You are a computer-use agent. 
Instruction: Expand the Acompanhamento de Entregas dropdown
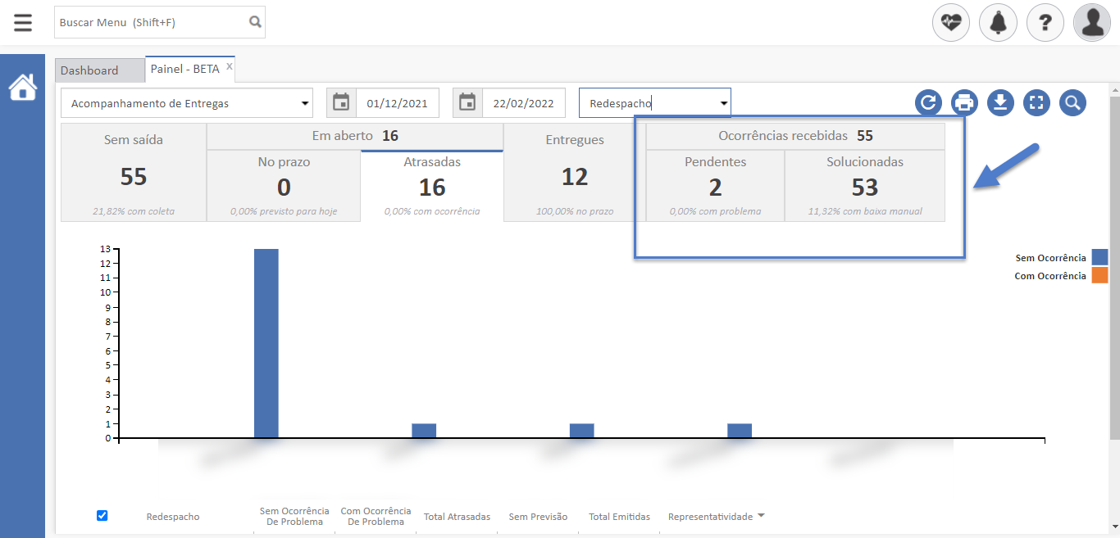[305, 103]
